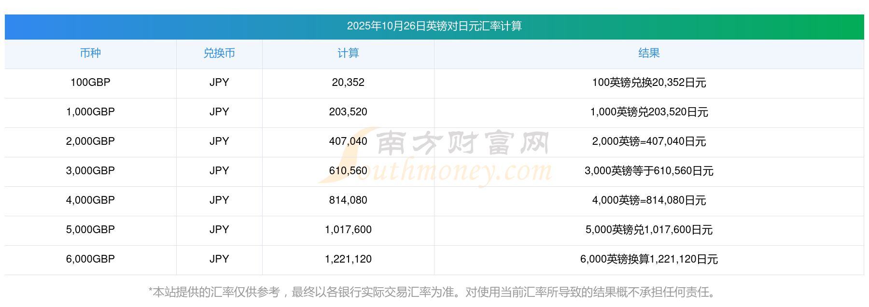Screen dimensions: 869x307
Task: Click the 结果 column header
Action: (649, 53)
